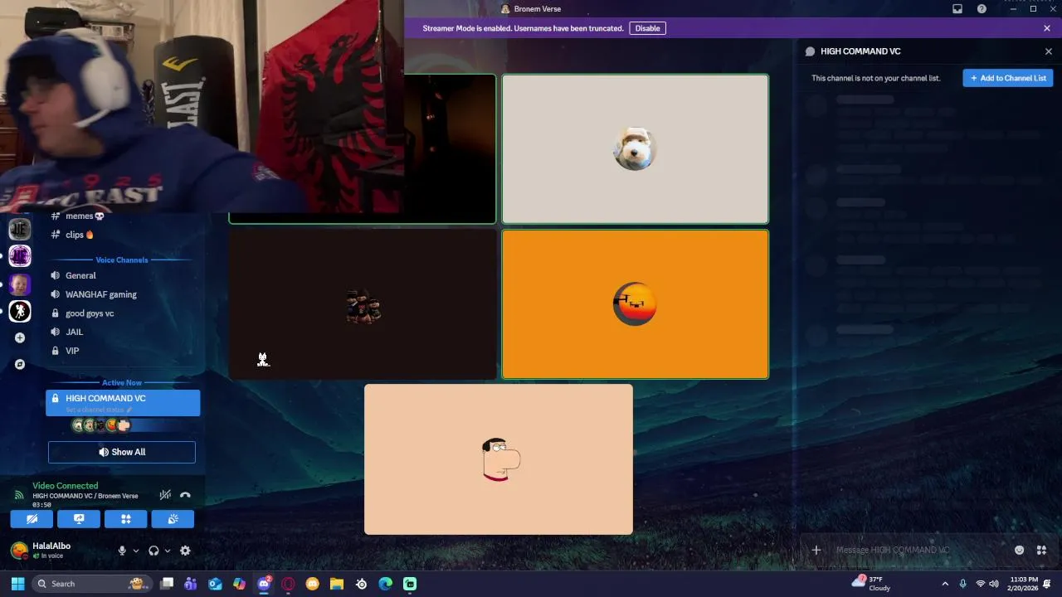Open microphone input options arrow
The image size is (1062, 597).
click(136, 551)
